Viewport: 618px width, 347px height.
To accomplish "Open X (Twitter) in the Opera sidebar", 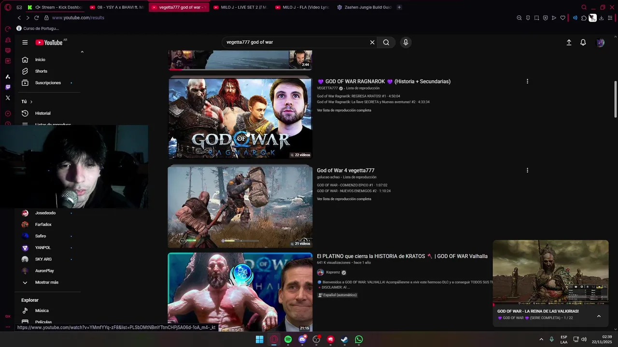I will (8, 98).
